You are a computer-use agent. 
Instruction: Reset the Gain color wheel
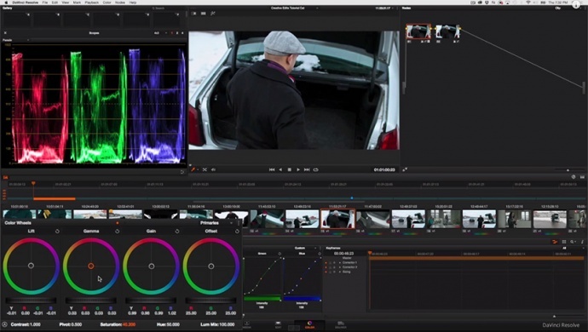[x=177, y=232]
